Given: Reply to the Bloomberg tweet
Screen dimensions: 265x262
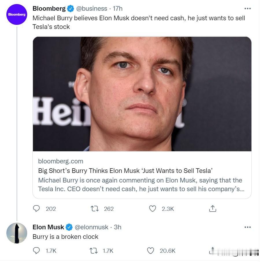Looking at the screenshot, I should (x=36, y=209).
